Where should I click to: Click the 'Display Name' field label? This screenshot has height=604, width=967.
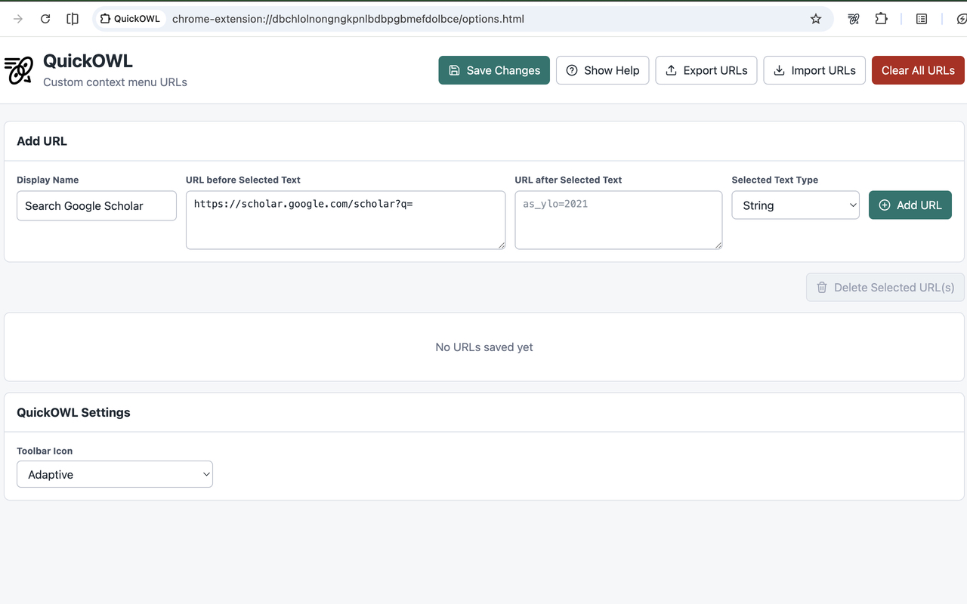[48, 180]
